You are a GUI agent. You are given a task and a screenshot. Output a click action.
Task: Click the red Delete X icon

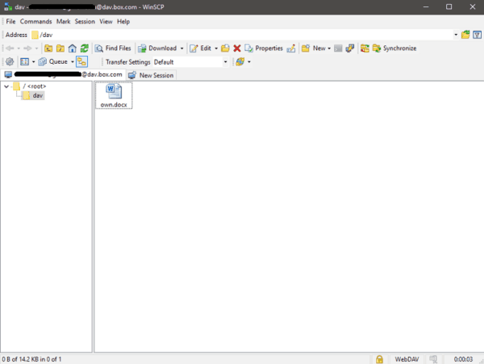[237, 48]
